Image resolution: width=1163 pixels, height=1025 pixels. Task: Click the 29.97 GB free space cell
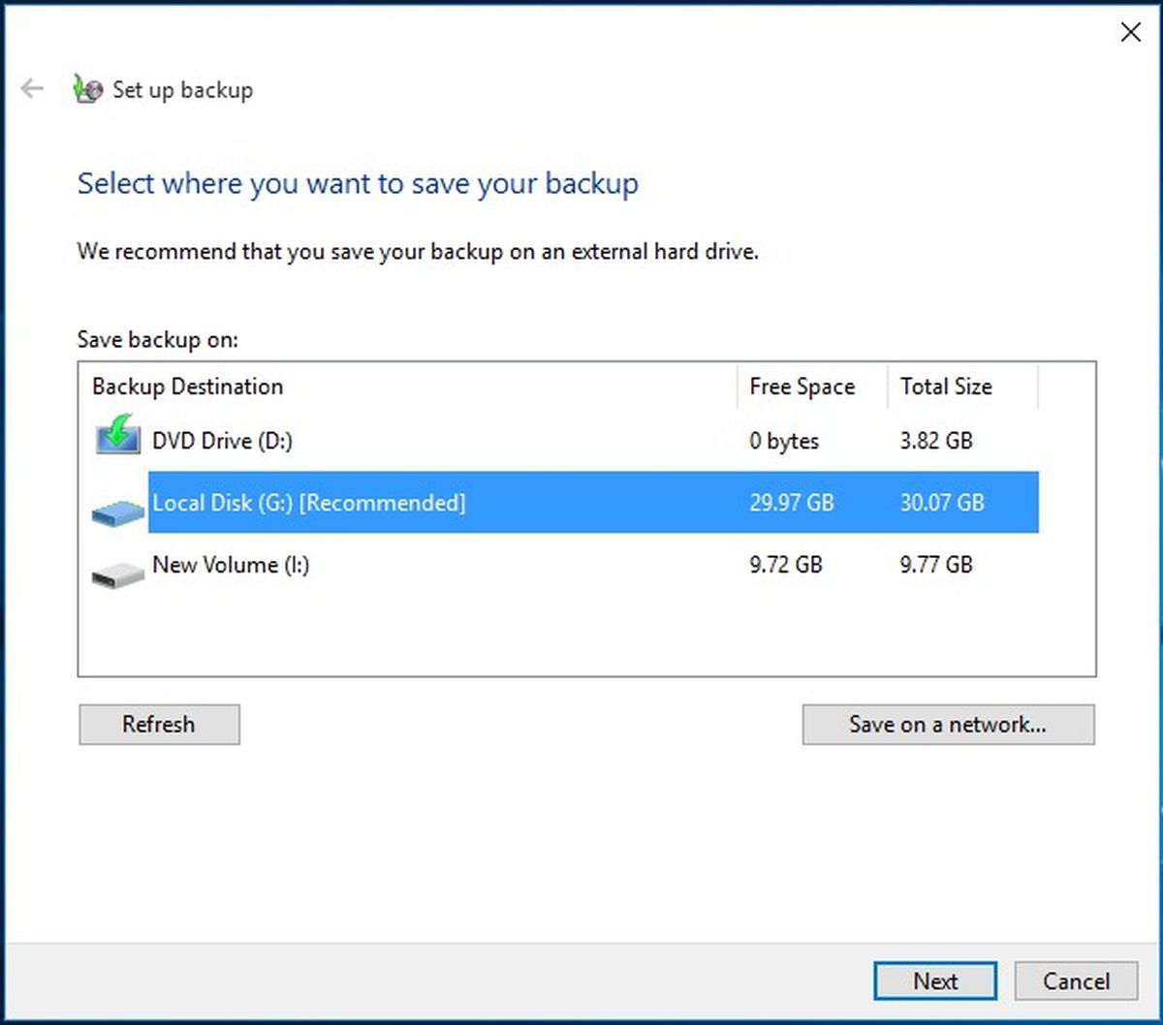(x=792, y=503)
